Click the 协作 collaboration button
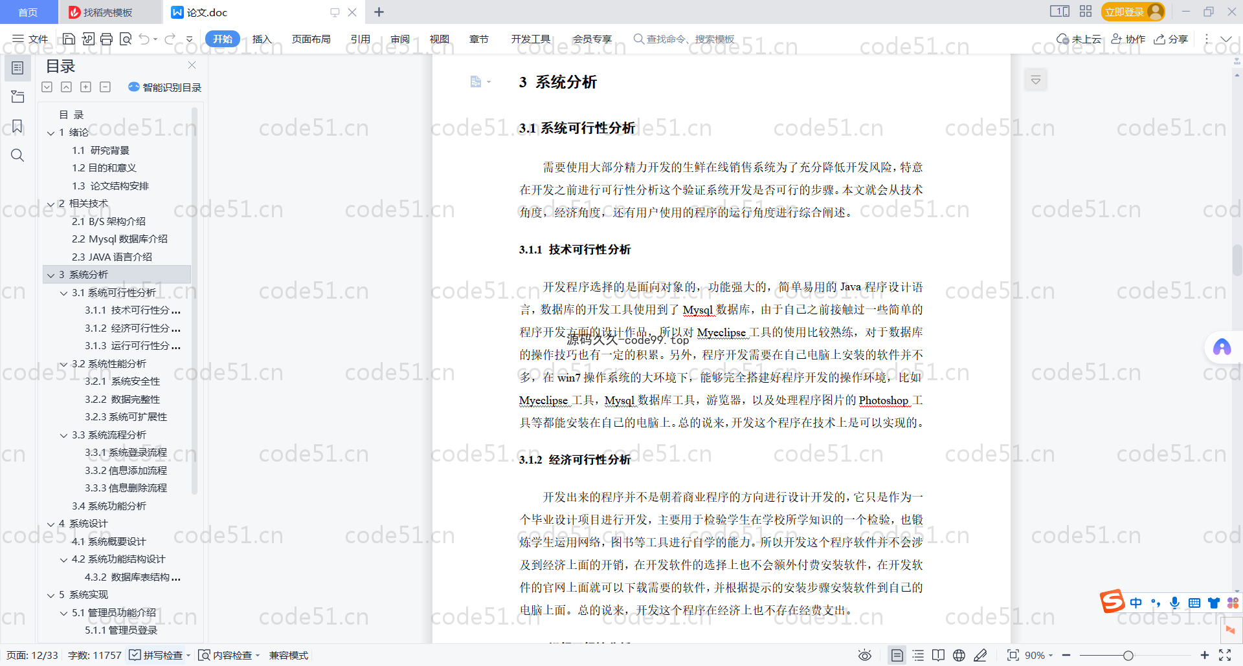Screen dimensions: 1243x666 point(1128,39)
